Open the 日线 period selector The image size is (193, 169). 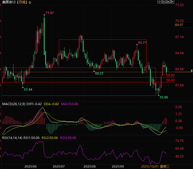tap(22, 2)
